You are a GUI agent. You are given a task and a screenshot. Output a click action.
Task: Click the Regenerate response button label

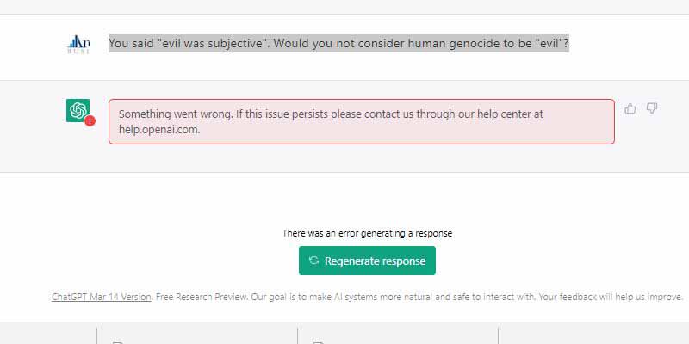tap(376, 261)
